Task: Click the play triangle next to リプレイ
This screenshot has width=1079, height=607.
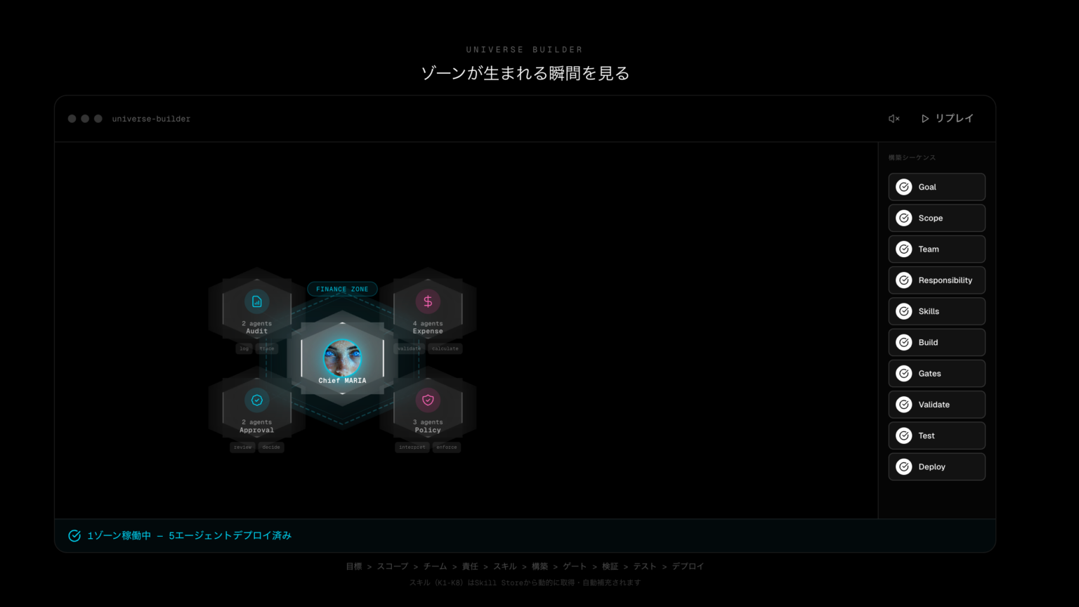Action: click(925, 118)
